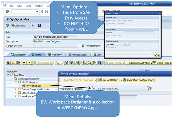Viewport: 173px width, 118px height.
Task: Click the Find Next binoculars icon
Action: click(x=72, y=63)
